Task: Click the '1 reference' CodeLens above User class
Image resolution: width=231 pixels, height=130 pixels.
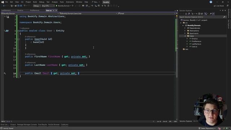Action: tap(25, 28)
